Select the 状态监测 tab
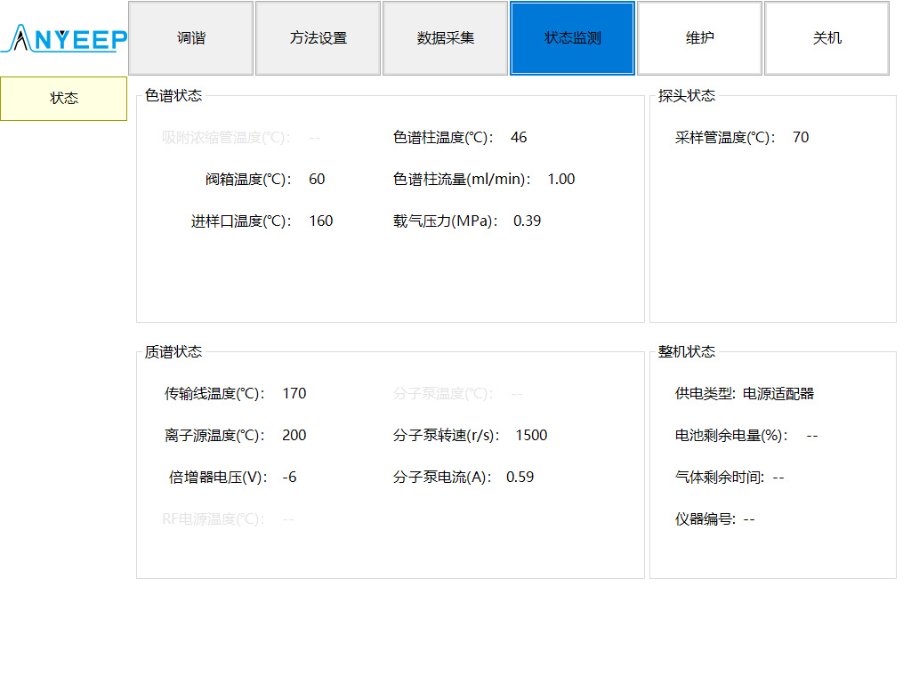Viewport: 911px width, 683px height. pos(572,38)
